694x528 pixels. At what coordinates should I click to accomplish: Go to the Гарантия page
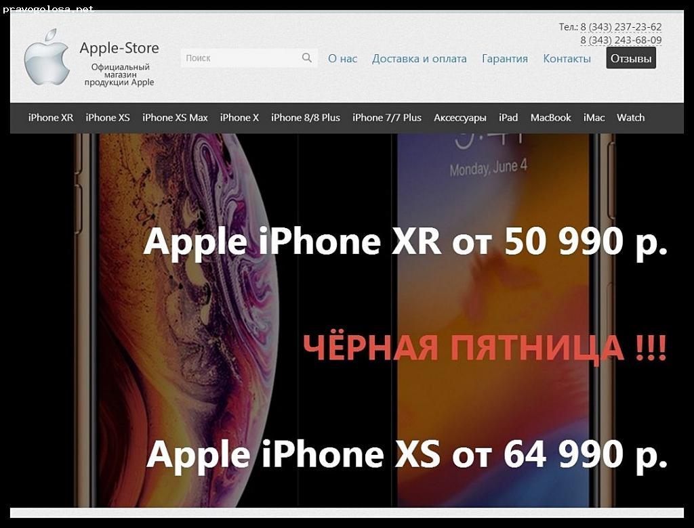tap(504, 59)
